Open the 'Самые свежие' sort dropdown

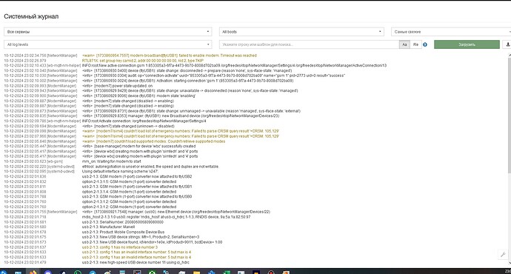point(451,32)
